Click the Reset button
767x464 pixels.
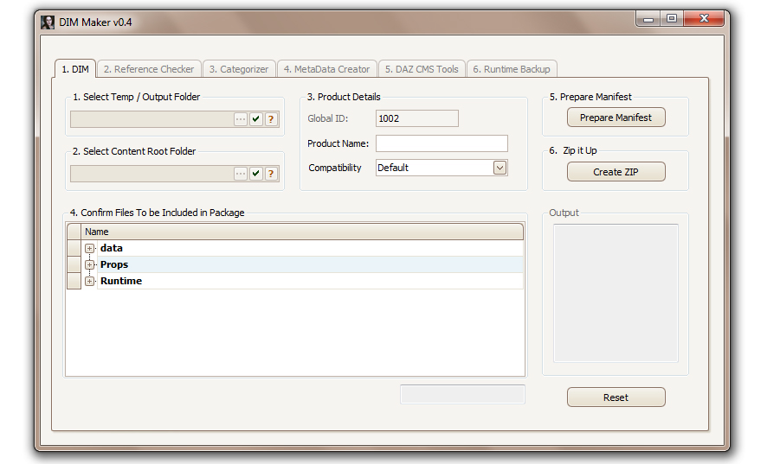pyautogui.click(x=616, y=397)
